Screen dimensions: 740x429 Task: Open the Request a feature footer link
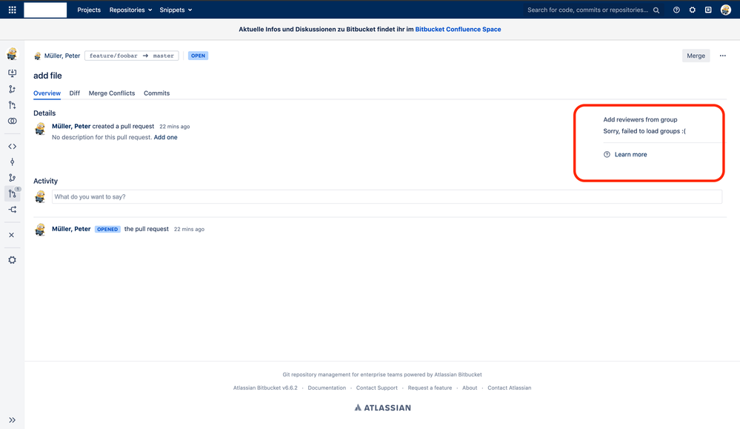pos(430,388)
